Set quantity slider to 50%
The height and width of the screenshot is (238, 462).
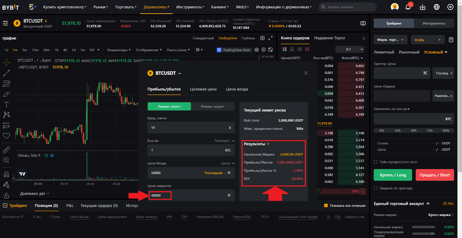[x=413, y=131]
